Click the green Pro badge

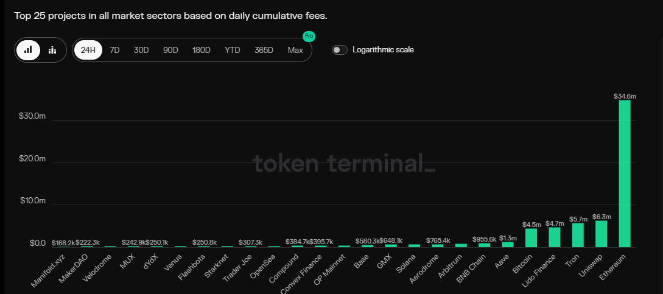(309, 37)
